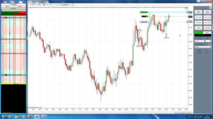The width and height of the screenshot is (213, 119).
Task: Select the green eyedropper toolbar icon
Action: click(51, 5)
